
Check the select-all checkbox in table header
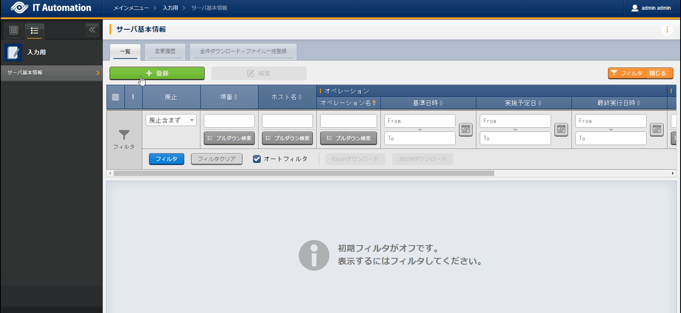point(115,97)
